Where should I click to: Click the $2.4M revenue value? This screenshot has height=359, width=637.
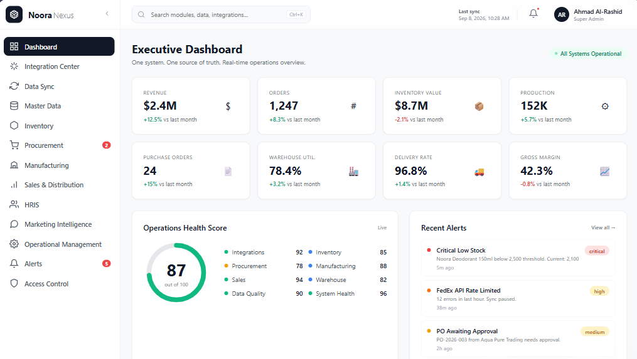(160, 106)
